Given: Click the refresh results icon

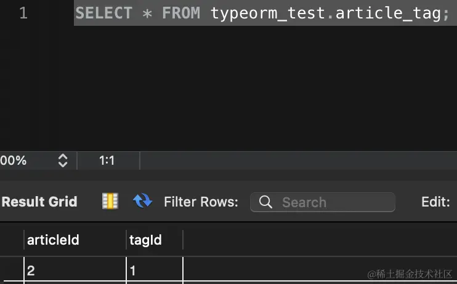Looking at the screenshot, I should click(142, 201).
